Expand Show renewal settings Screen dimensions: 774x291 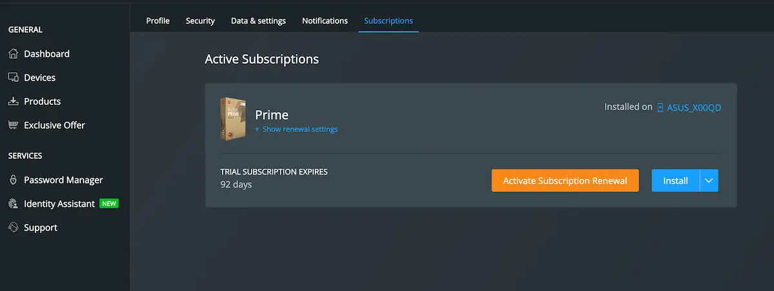(x=297, y=129)
